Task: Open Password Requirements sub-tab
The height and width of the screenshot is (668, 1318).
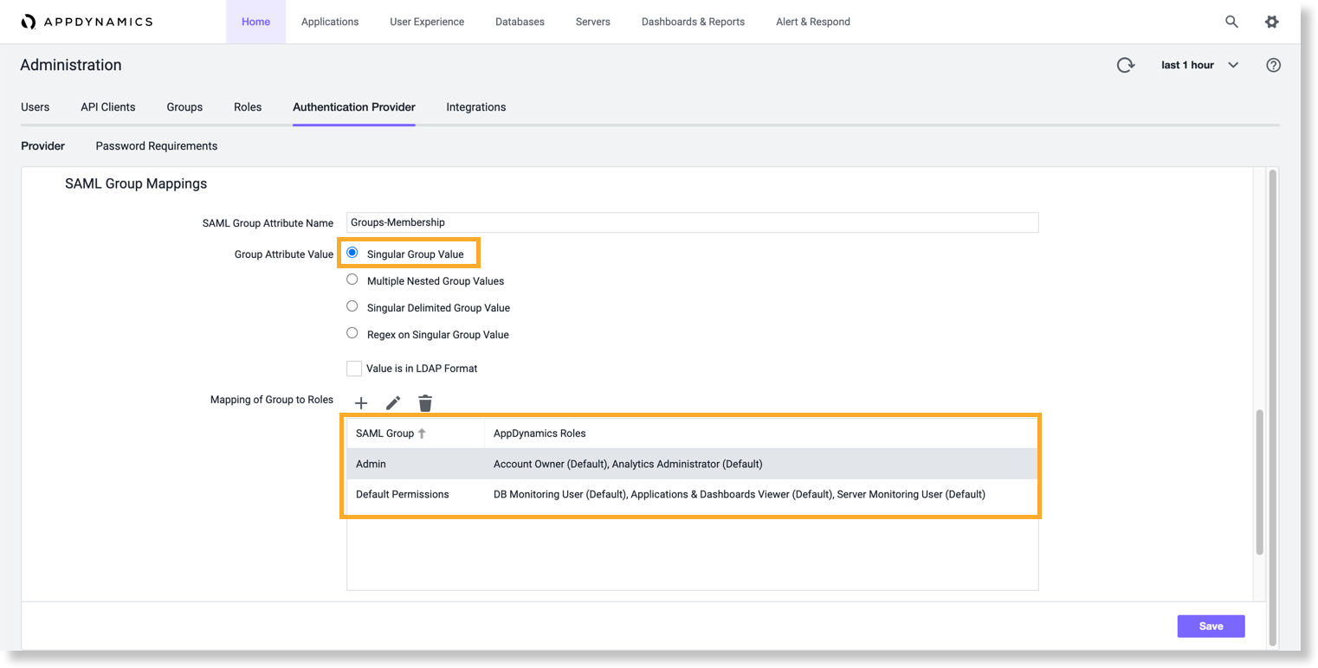Action: 157,146
